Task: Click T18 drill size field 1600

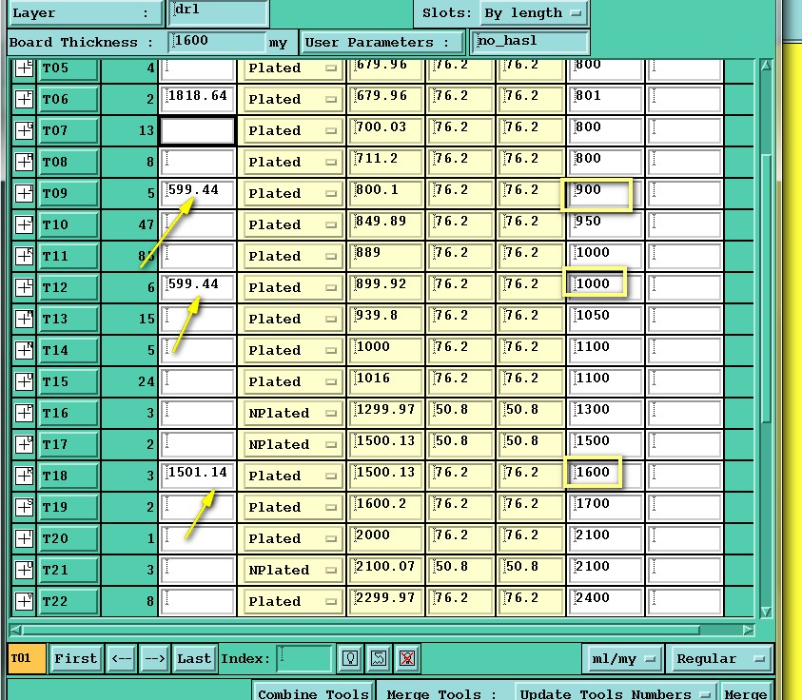Action: 605,476
